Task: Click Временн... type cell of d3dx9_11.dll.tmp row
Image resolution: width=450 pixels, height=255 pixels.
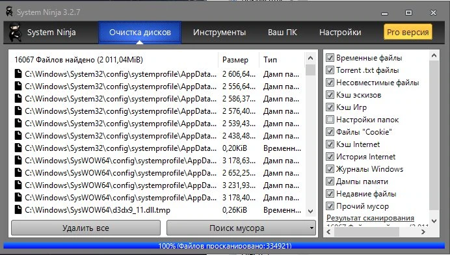Action: [282, 210]
